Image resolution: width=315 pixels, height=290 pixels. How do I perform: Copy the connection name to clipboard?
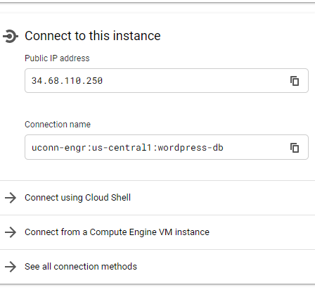pos(295,148)
